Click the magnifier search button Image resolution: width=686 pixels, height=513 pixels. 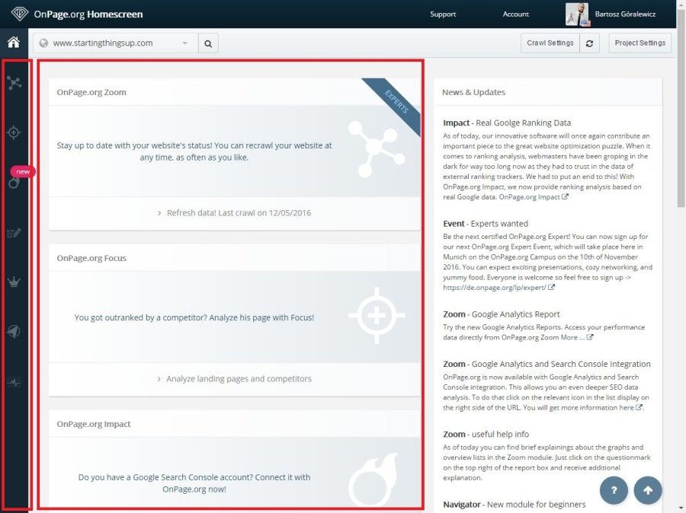(208, 43)
